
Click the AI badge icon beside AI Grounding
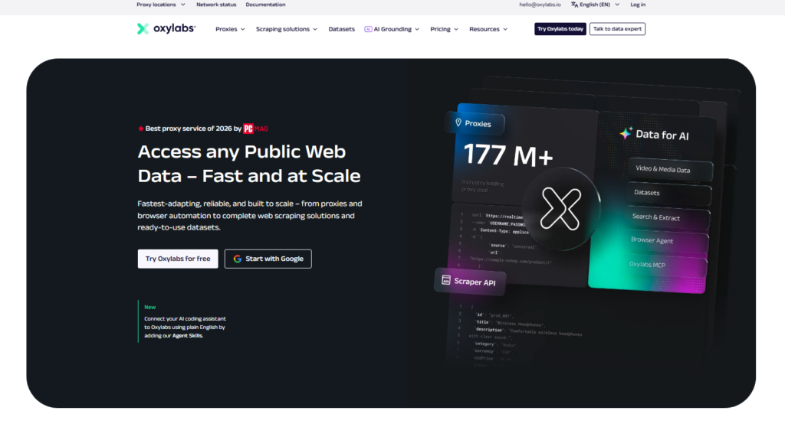[x=368, y=29]
